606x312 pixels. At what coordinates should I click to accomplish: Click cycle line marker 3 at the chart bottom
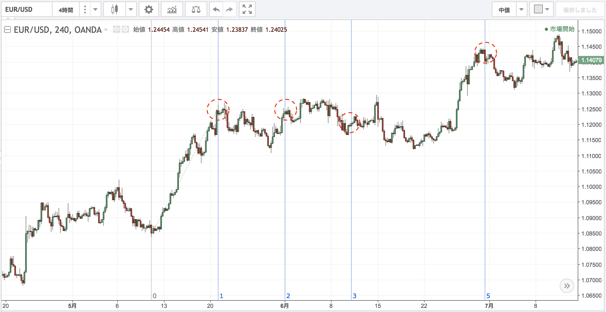354,296
